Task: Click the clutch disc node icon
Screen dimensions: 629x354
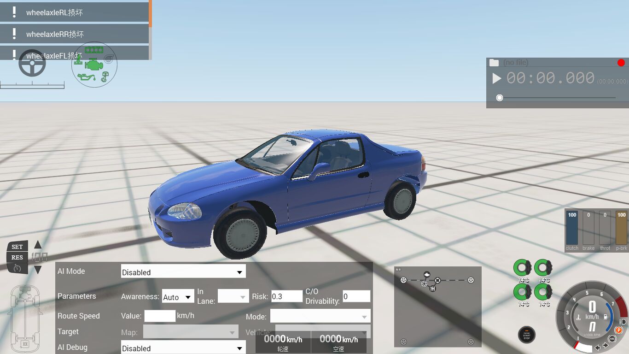Action: pos(424,283)
